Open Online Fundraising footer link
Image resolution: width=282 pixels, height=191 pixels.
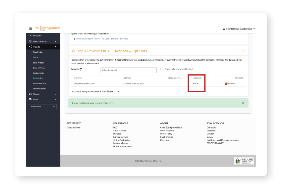121,140
